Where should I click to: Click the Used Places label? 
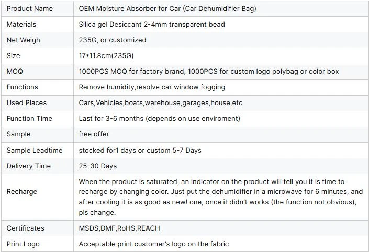pyautogui.click(x=27, y=103)
